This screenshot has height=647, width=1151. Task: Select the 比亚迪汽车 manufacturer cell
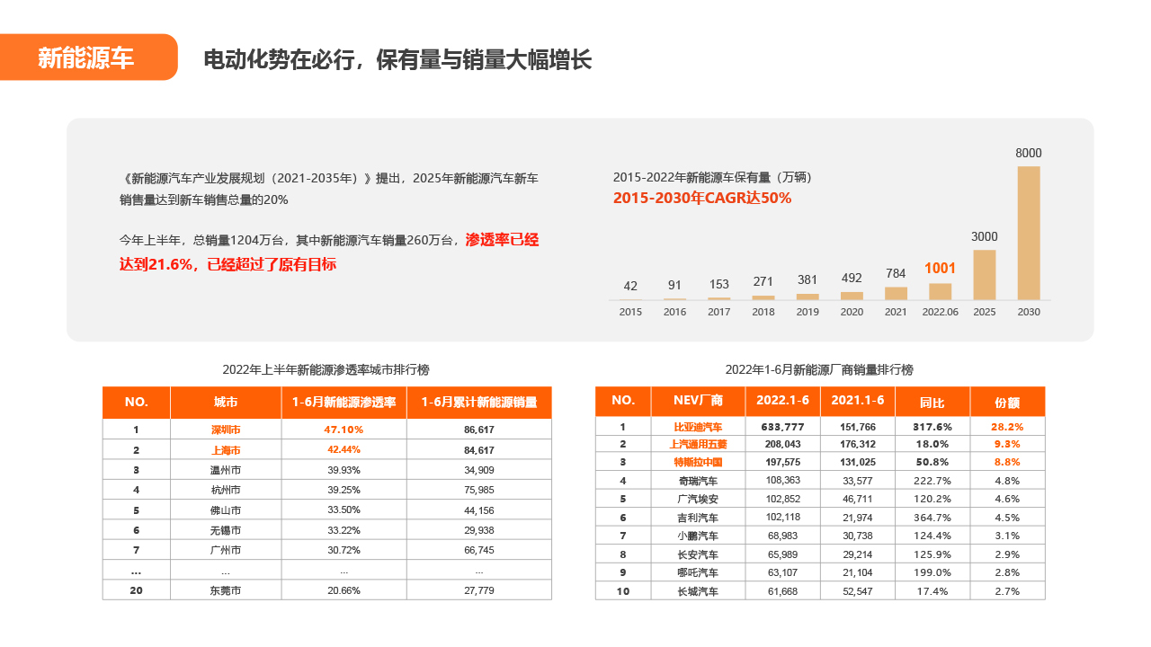pyautogui.click(x=698, y=427)
